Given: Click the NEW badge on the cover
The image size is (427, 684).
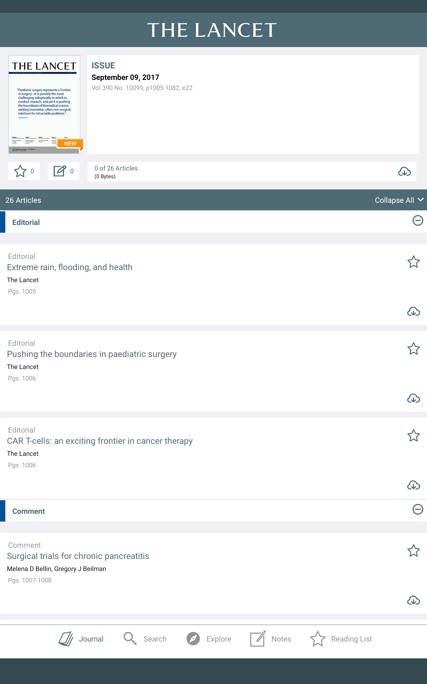Looking at the screenshot, I should 70,143.
